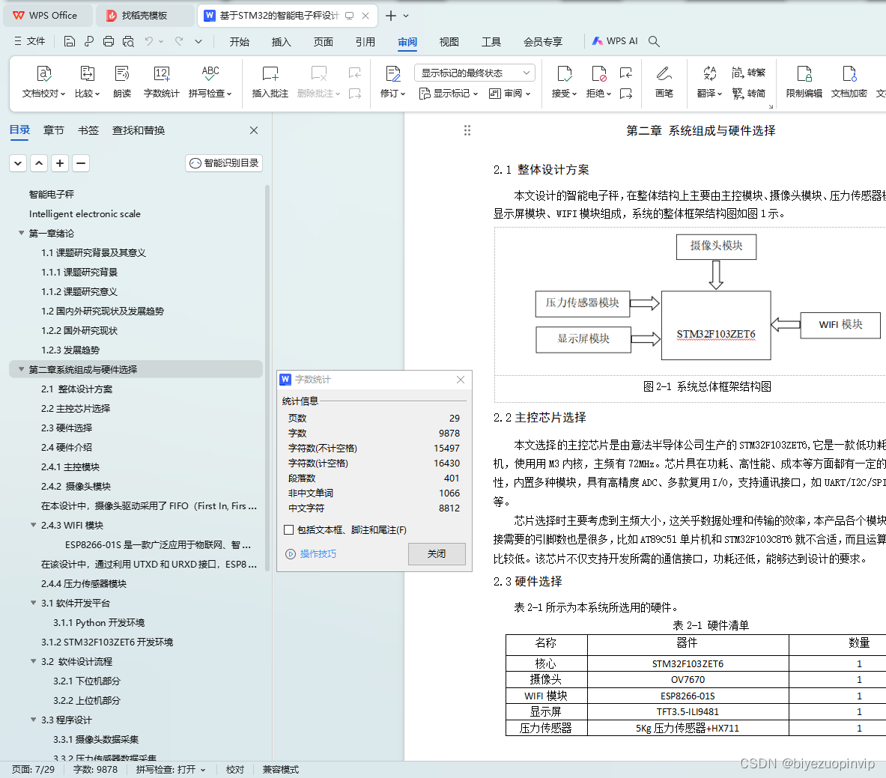This screenshot has height=778, width=886.
Task: Run 拼写检查 spell check
Action: (x=210, y=82)
